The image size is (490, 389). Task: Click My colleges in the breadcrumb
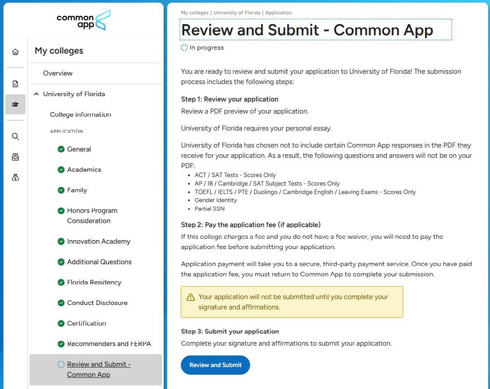pos(195,13)
